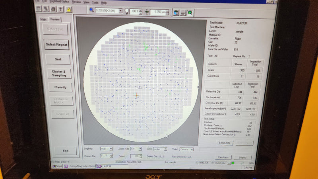Open the Help menu

pos(104,3)
